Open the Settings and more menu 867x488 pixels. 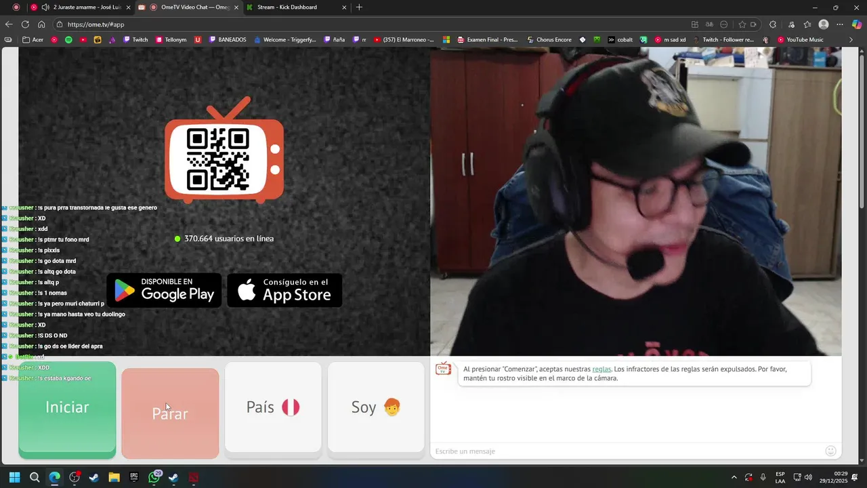[840, 24]
